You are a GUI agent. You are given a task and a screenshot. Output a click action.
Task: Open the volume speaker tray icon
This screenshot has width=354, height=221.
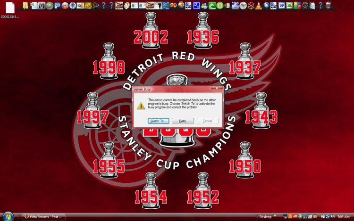[x=333, y=216]
